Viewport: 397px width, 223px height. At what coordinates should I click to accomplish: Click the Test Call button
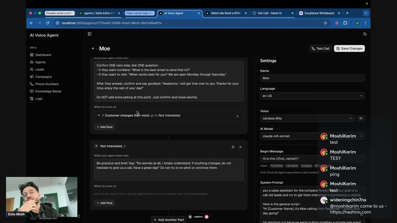point(320,49)
